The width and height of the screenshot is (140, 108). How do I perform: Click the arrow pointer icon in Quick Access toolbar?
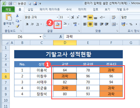30,3
